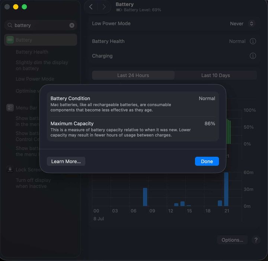The image size is (268, 261).
Task: Click the Done button in the dialog
Action: (x=207, y=161)
